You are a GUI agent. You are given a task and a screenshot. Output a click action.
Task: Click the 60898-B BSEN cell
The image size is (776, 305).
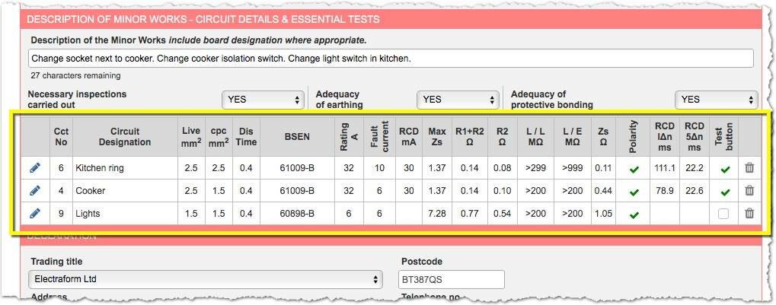(x=297, y=214)
